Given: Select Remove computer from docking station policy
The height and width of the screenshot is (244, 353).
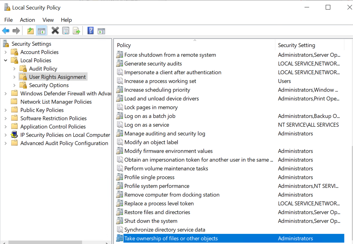Looking at the screenshot, I should tap(172, 195).
